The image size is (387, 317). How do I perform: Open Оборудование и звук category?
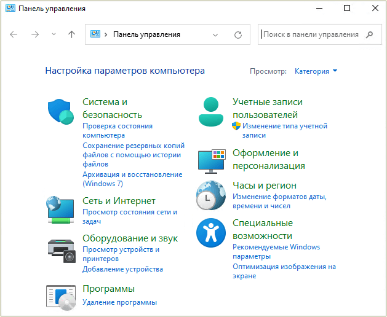click(x=130, y=238)
